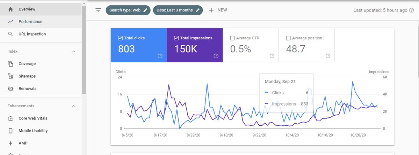Open URL inspection magnifier icon
This screenshot has width=419, height=155.
pyautogui.click(x=10, y=34)
